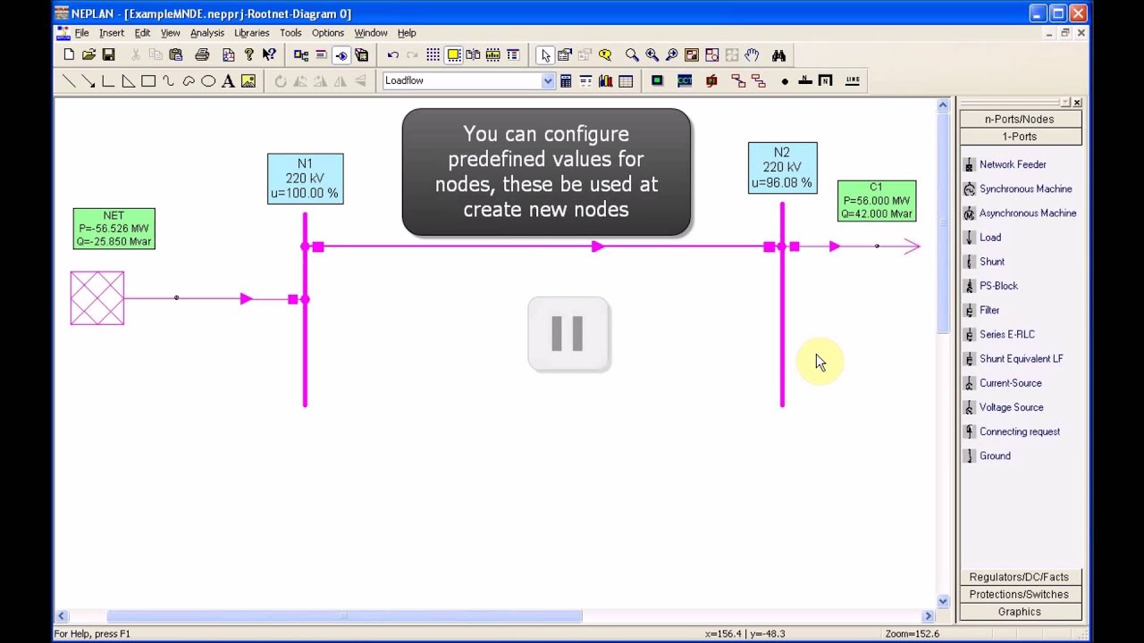The image size is (1144, 643).
Task: Open the Libraries menu
Action: tap(251, 33)
